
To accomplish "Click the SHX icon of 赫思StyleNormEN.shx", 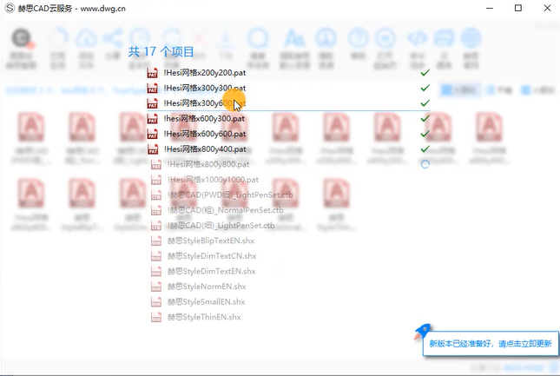I will pos(156,287).
